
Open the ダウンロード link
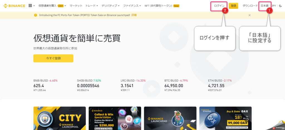250,6
